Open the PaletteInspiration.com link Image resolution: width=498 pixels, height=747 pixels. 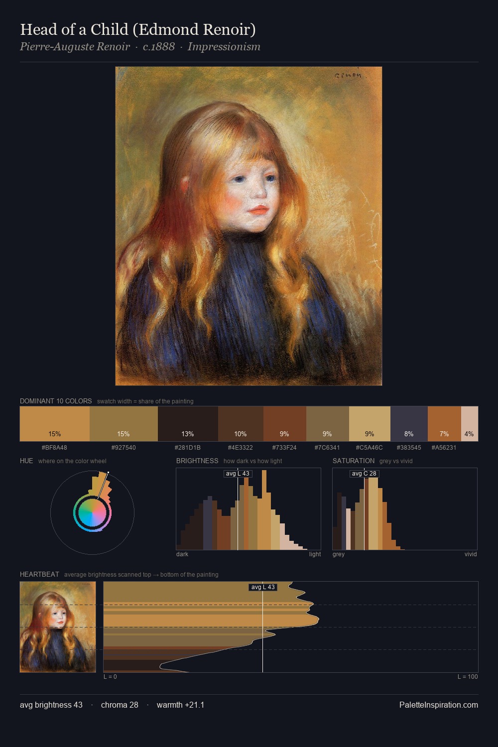[x=439, y=705]
